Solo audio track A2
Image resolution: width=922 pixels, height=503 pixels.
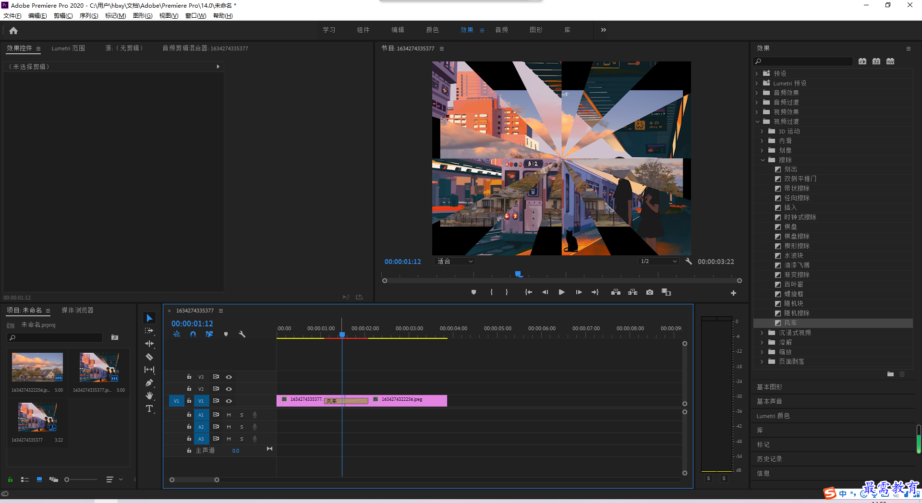[x=242, y=427]
